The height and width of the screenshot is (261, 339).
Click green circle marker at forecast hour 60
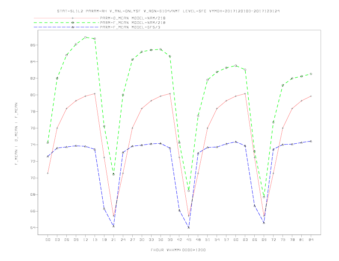(236, 66)
